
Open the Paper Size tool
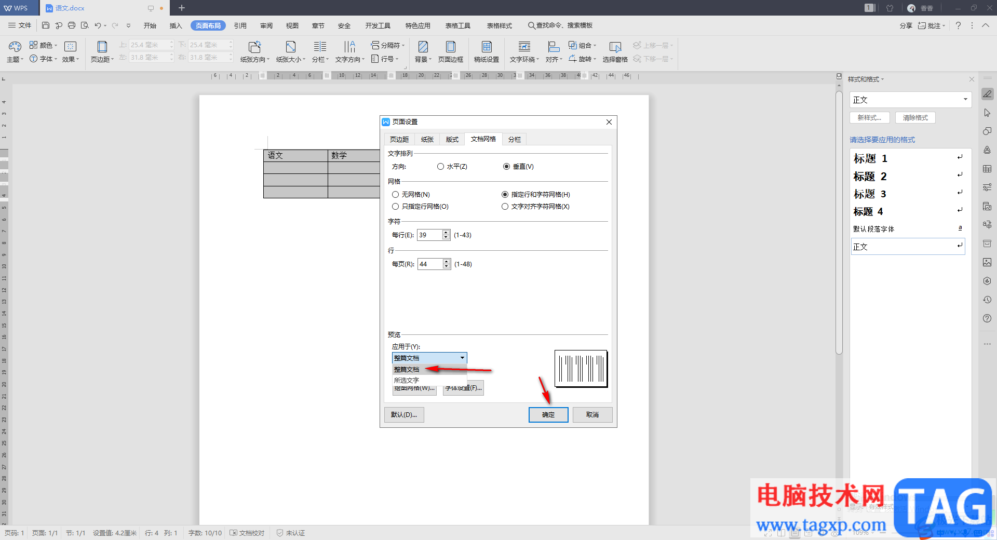(x=291, y=51)
